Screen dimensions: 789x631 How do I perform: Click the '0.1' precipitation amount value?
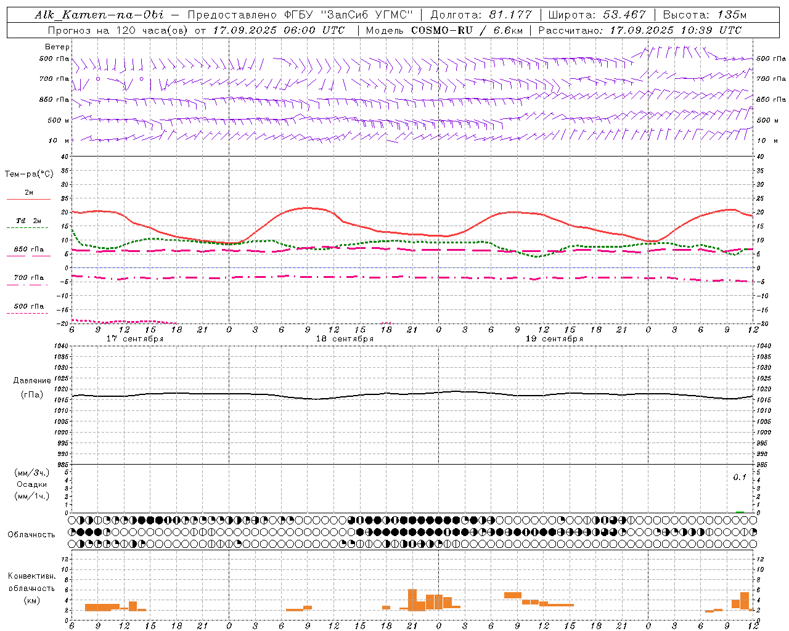coord(739,478)
